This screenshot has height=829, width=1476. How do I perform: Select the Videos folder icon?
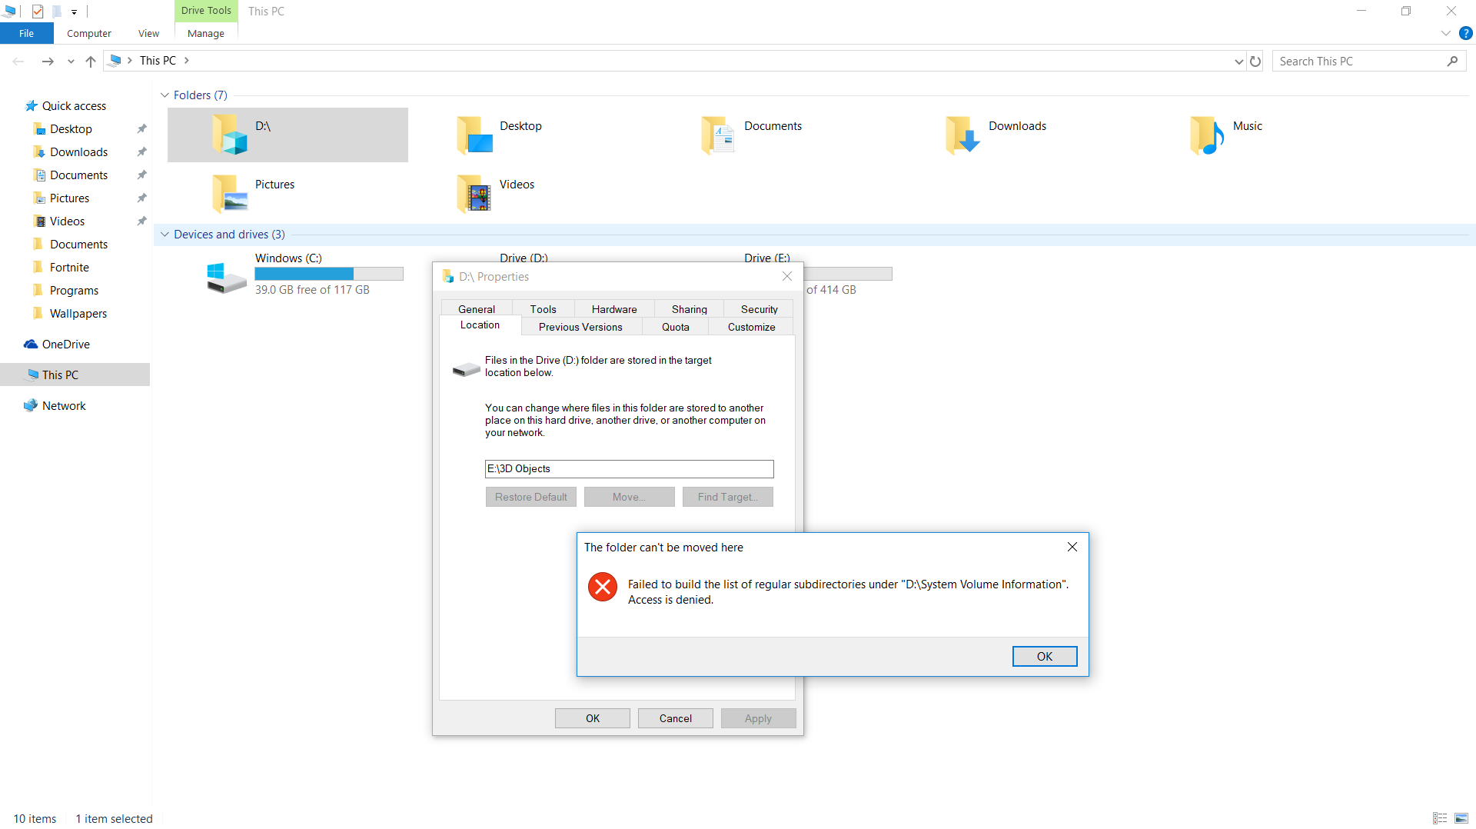(474, 193)
